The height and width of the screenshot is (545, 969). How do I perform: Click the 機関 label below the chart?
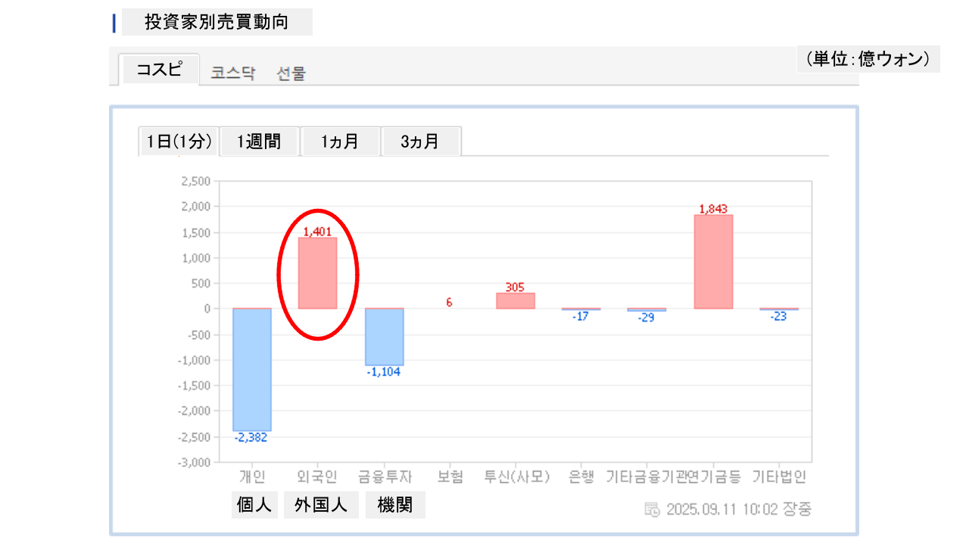click(395, 506)
